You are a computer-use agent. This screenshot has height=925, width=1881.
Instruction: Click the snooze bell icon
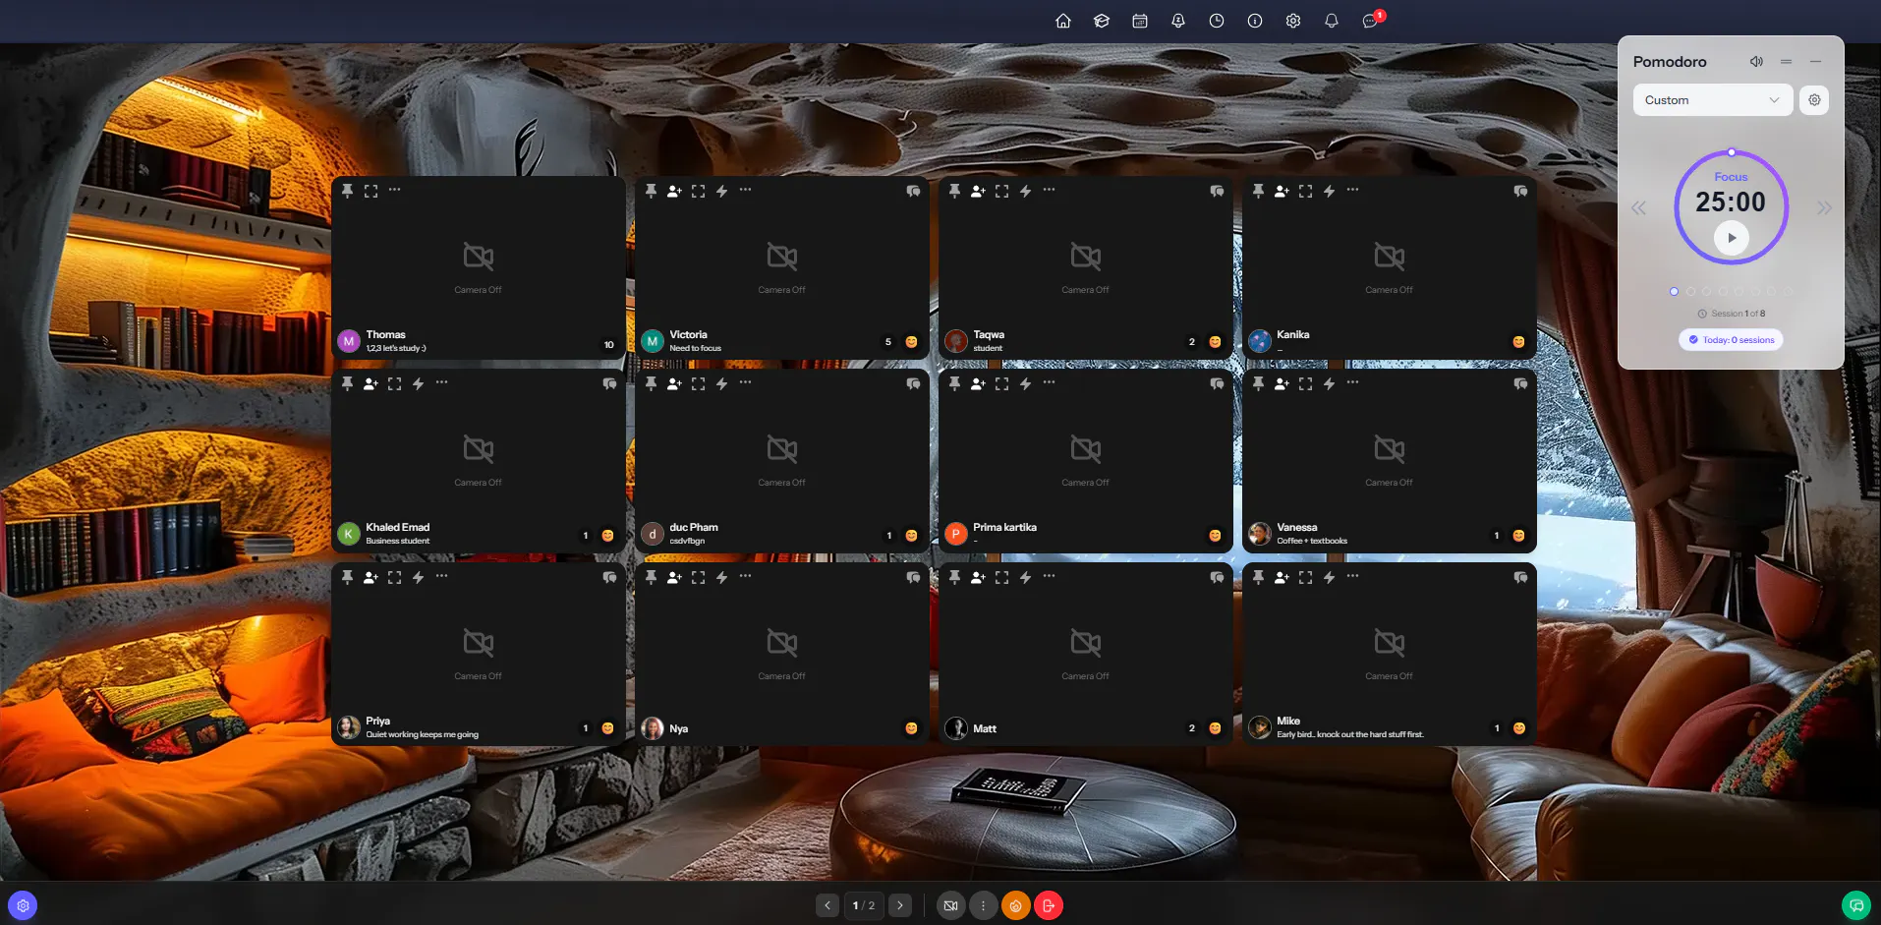click(1177, 21)
